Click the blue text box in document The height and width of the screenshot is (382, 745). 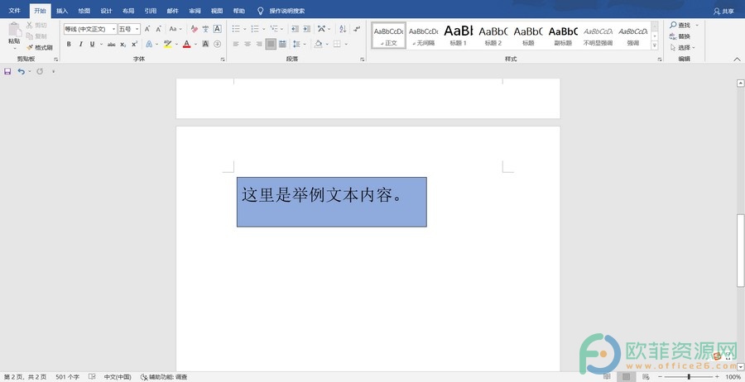coord(332,202)
